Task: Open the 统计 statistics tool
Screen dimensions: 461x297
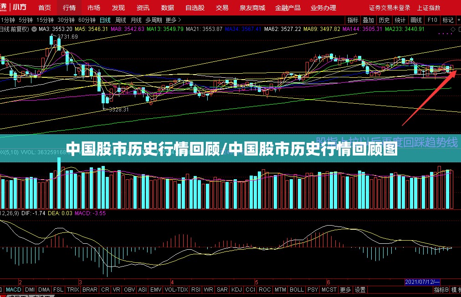Action: [400, 20]
